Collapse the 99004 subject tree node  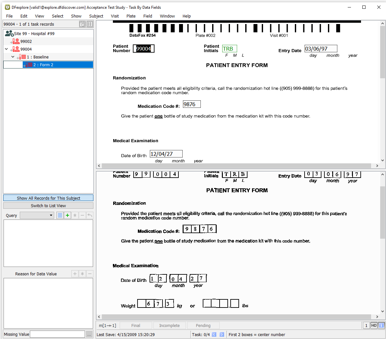(x=6, y=49)
